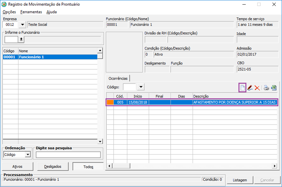Click the orange marker cell in occurrence row

click(110, 102)
